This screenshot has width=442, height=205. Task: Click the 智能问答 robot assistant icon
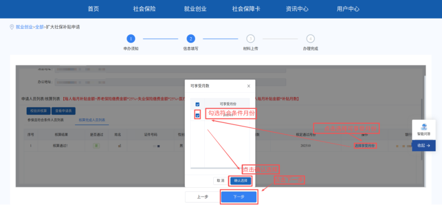point(423,128)
